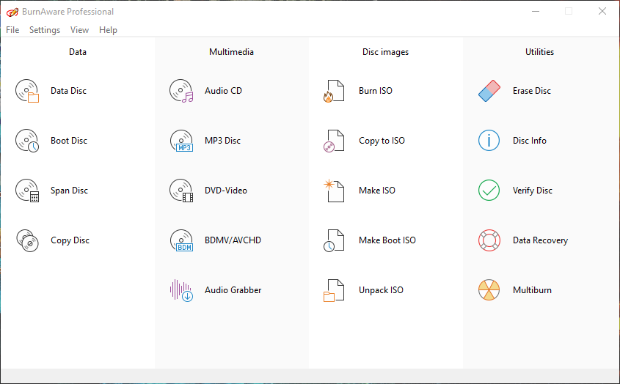Click the Erase Disc label
The height and width of the screenshot is (384, 620).
(532, 91)
